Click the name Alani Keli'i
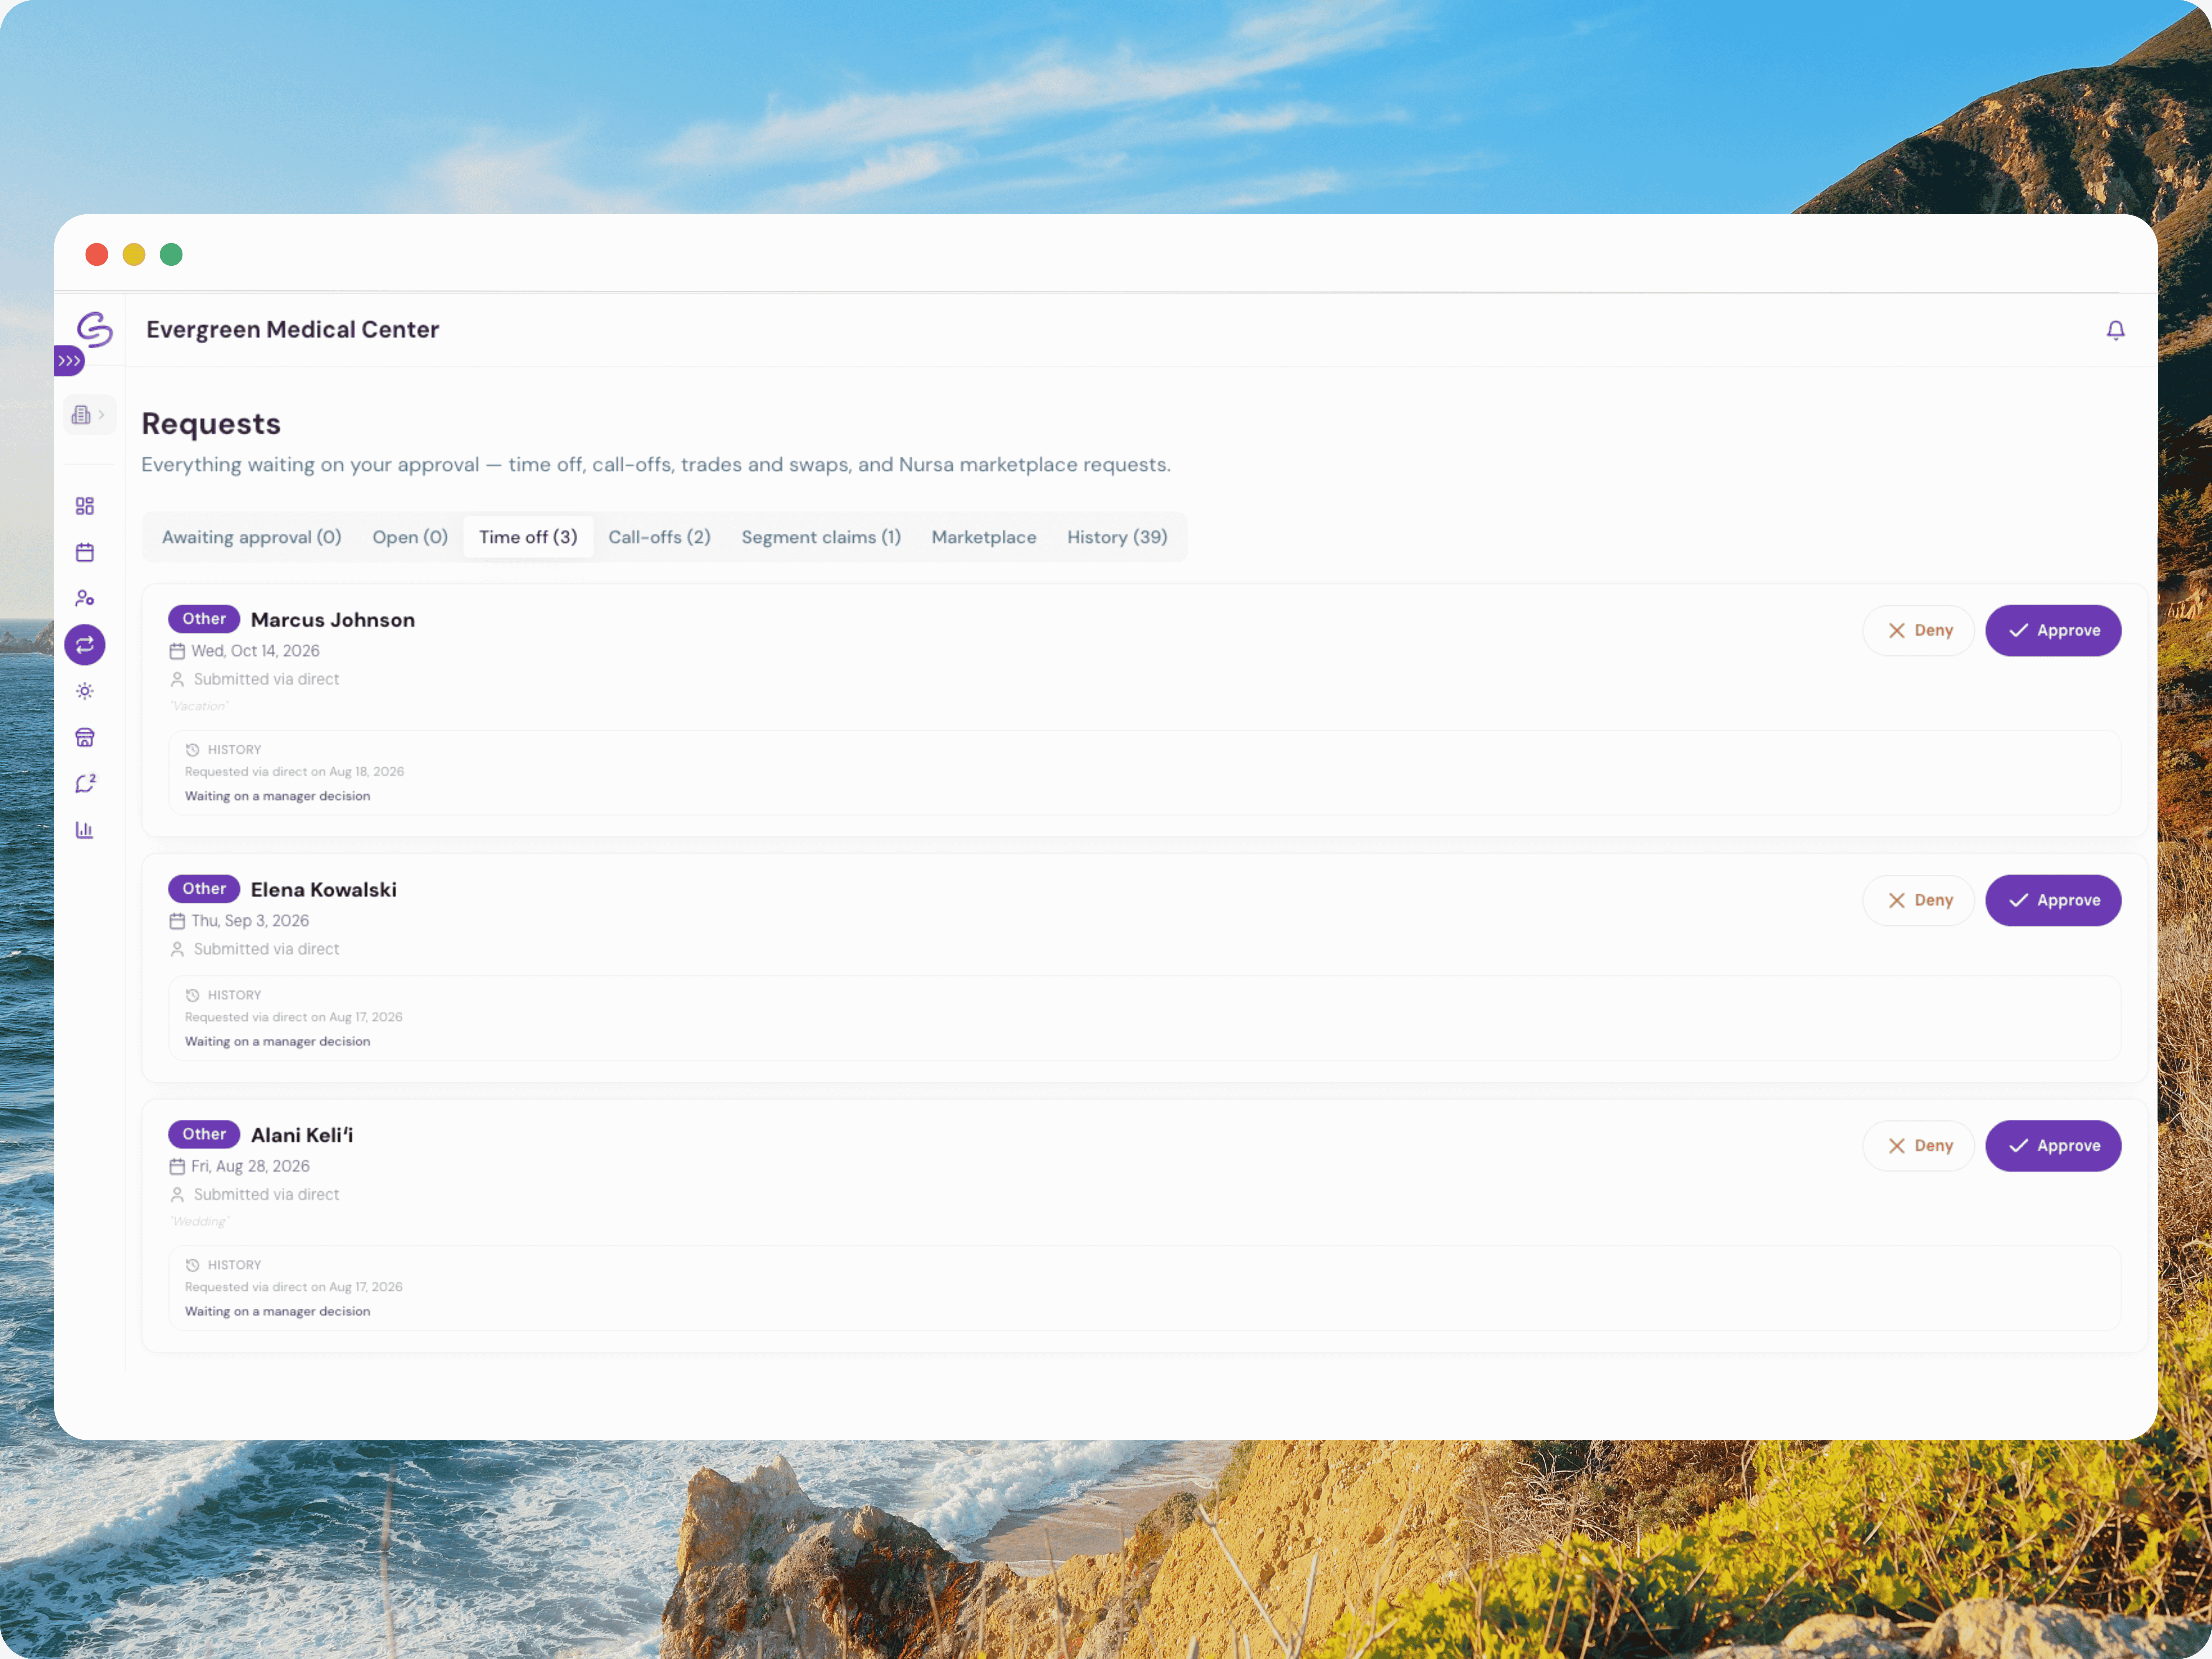 click(x=302, y=1135)
